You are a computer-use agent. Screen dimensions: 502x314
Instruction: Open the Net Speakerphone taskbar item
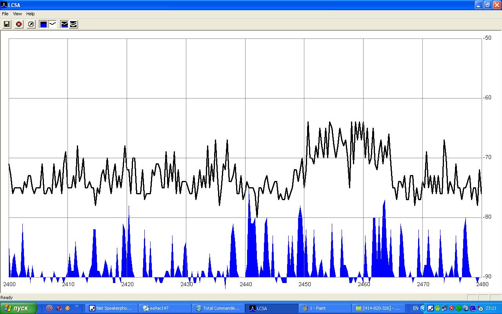111,308
